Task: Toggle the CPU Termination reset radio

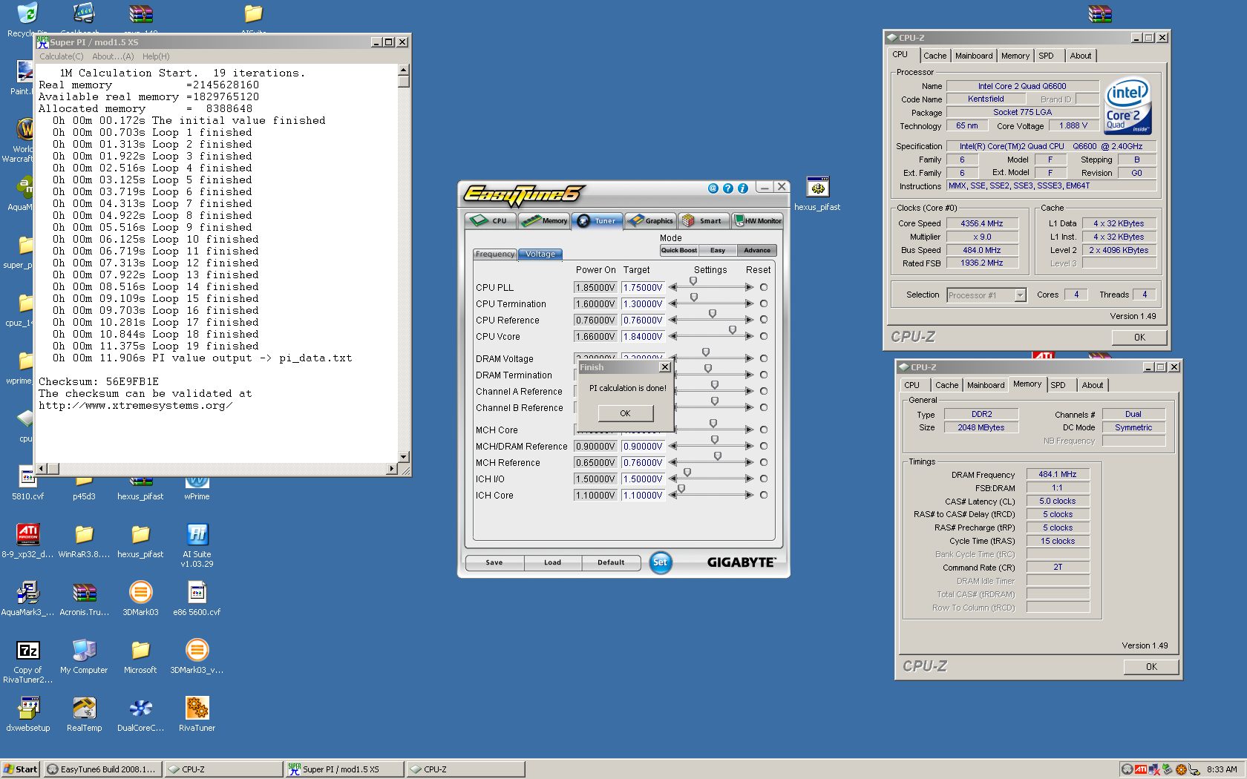Action: [764, 303]
